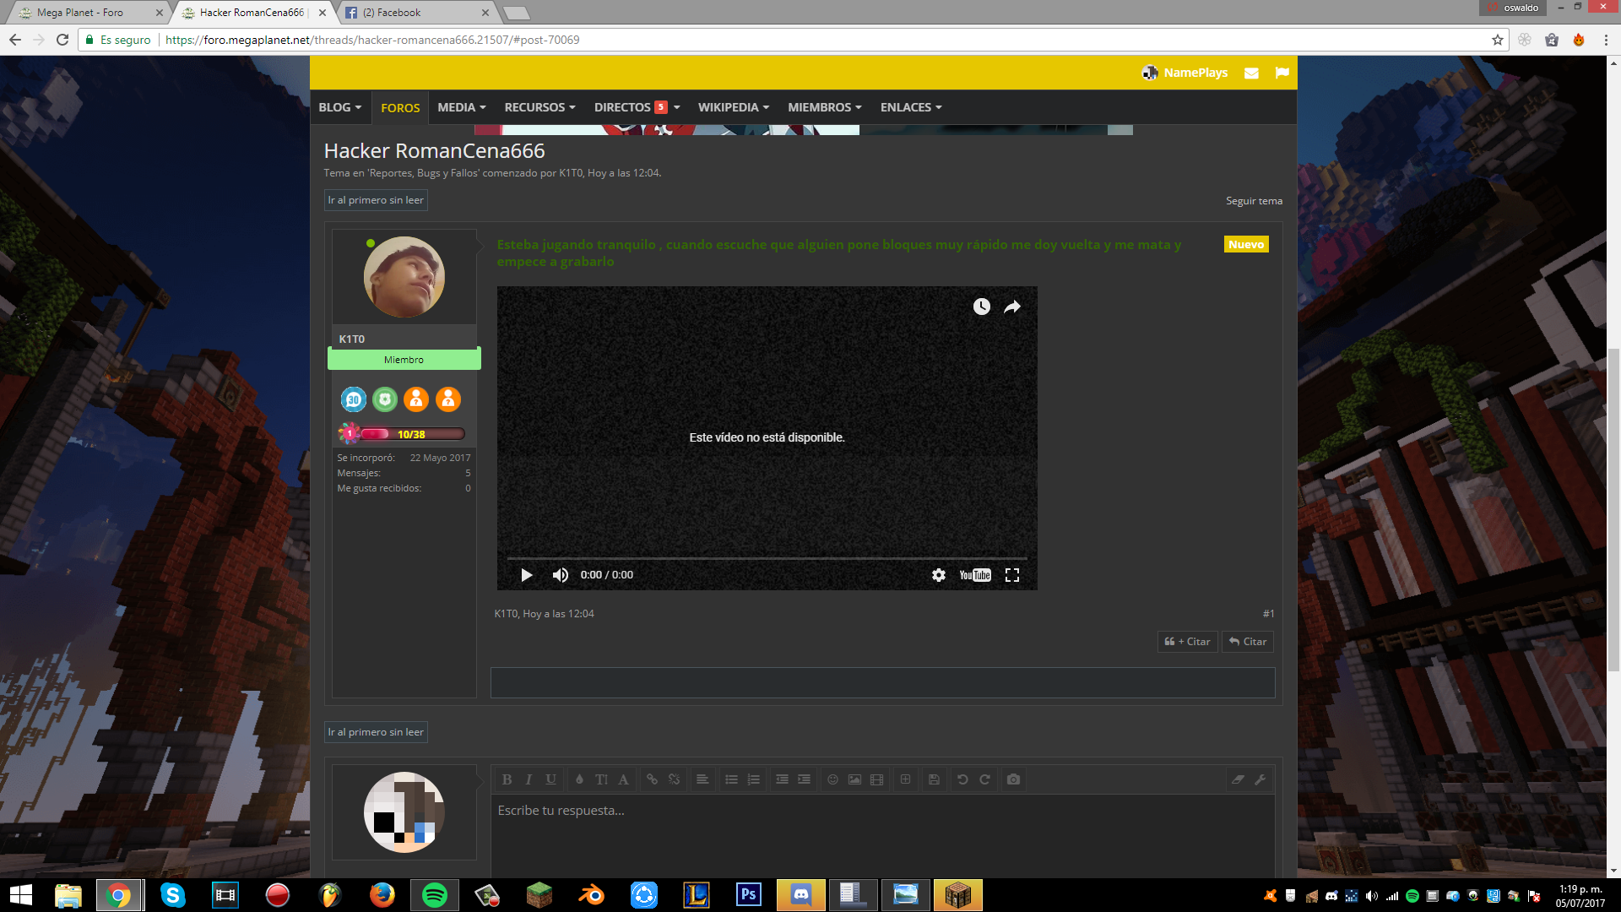Switch to Facebook browser tab
The height and width of the screenshot is (912, 1621).
point(415,13)
